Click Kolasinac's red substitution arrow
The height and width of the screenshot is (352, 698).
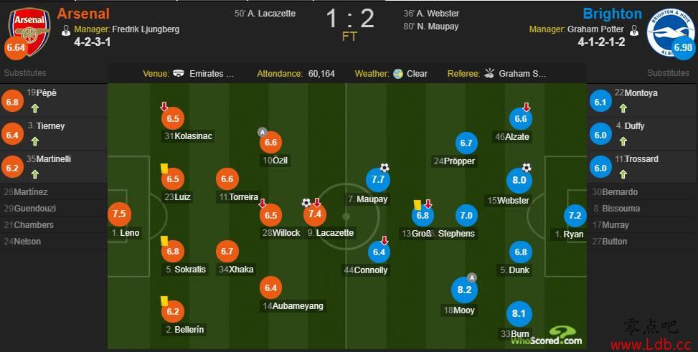coord(164,107)
